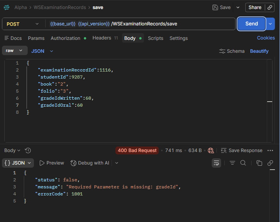280x222 pixels.
Task: Filter response lines icon
Action: point(232,163)
